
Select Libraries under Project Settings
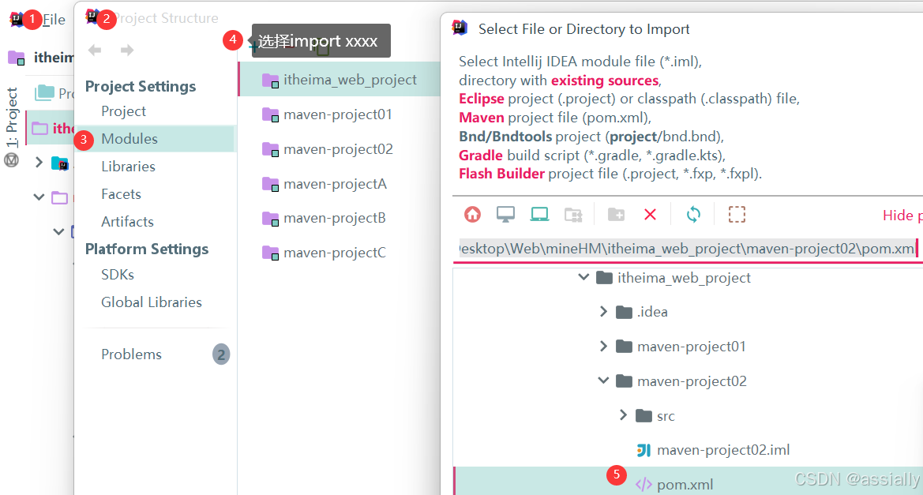click(129, 167)
